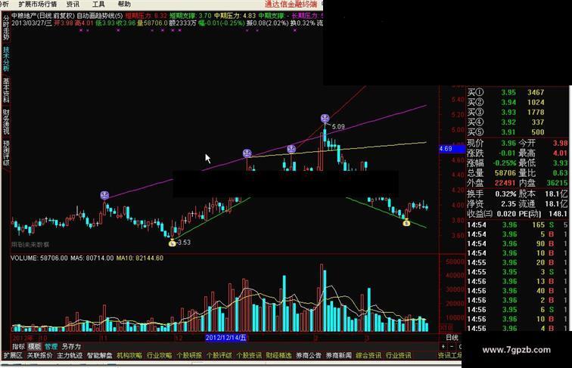Open the 资讯 menu
The height and width of the screenshot is (368, 572).
pos(73,4)
